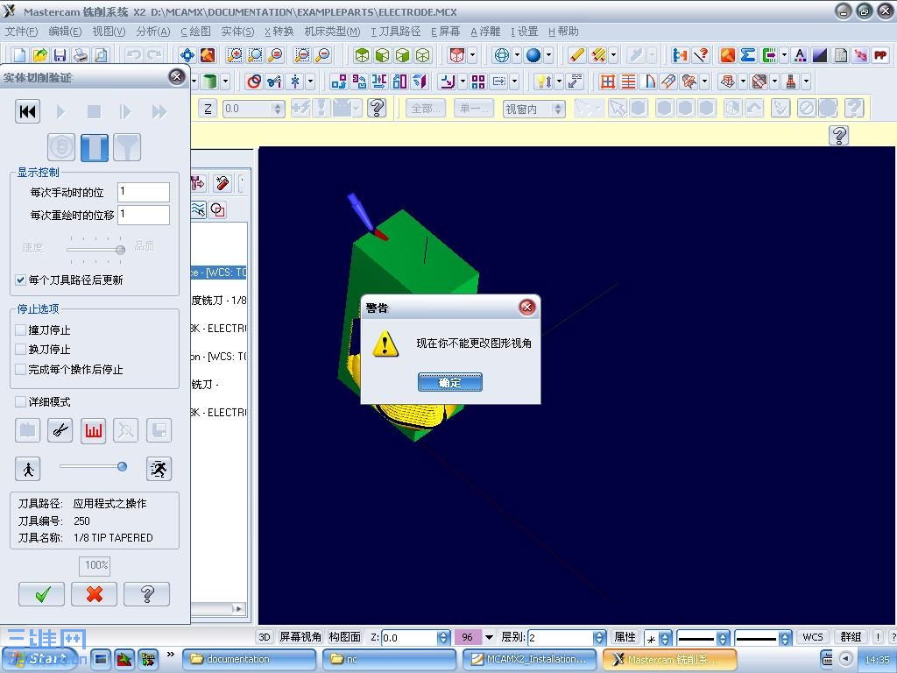Viewport: 897px width, 673px height.
Task: Open the line style dropdown in status bar
Action: (723, 638)
